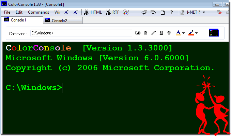The image size is (231, 136).
Task: Go to next console with right arrow
Action: [153, 12]
